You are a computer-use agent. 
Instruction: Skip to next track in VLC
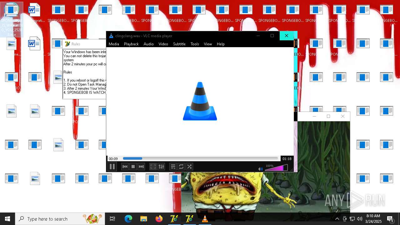141,167
